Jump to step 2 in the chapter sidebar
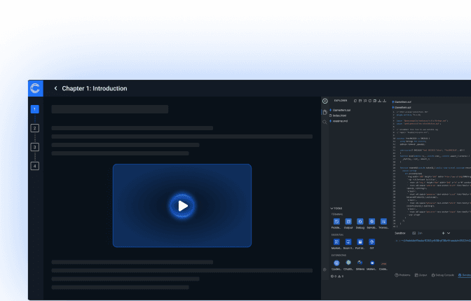The width and height of the screenshot is (471, 301). coord(35,128)
